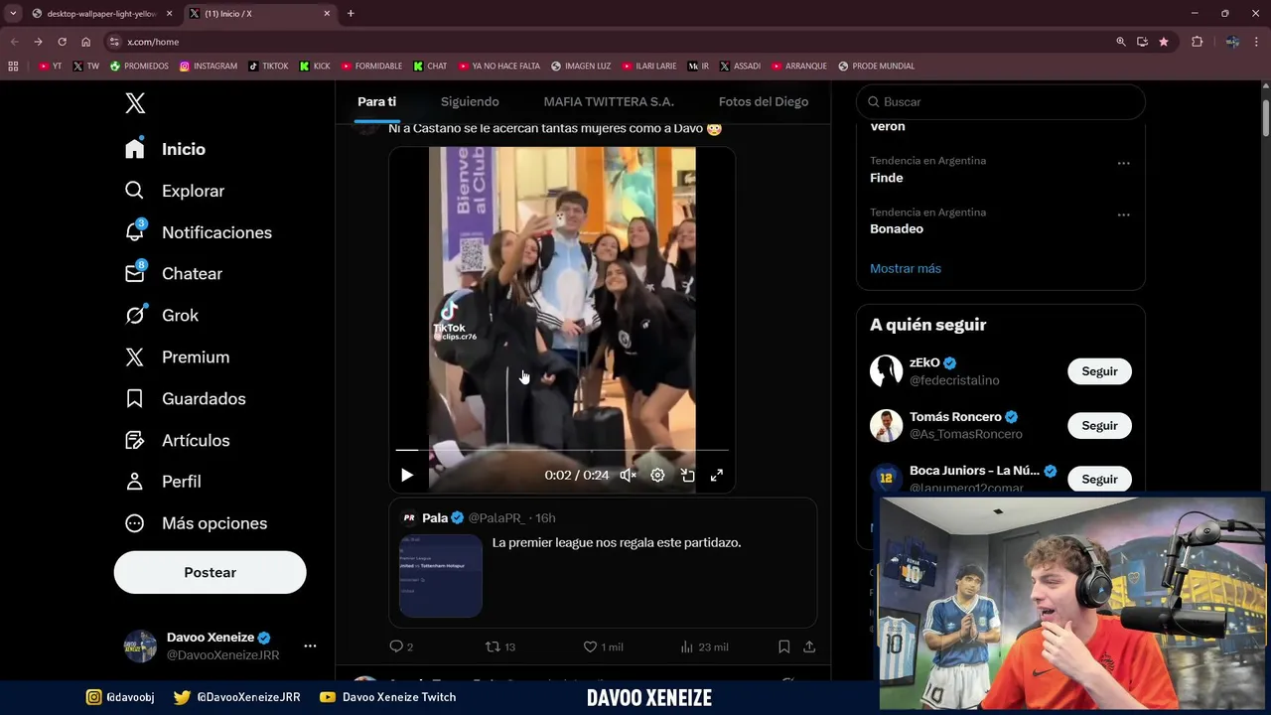Image resolution: width=1271 pixels, height=715 pixels.
Task: Open zEkO profile name
Action: point(924,362)
